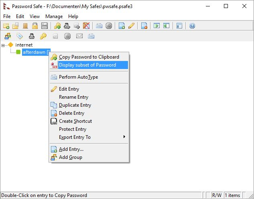Click the blue tag icon in second toolbar row
The width and height of the screenshot is (254, 199).
pyautogui.click(x=19, y=37)
